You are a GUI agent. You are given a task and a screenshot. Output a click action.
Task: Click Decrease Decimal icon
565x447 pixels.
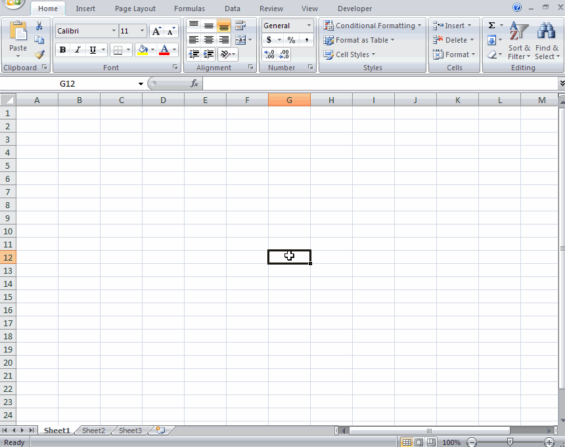click(284, 54)
